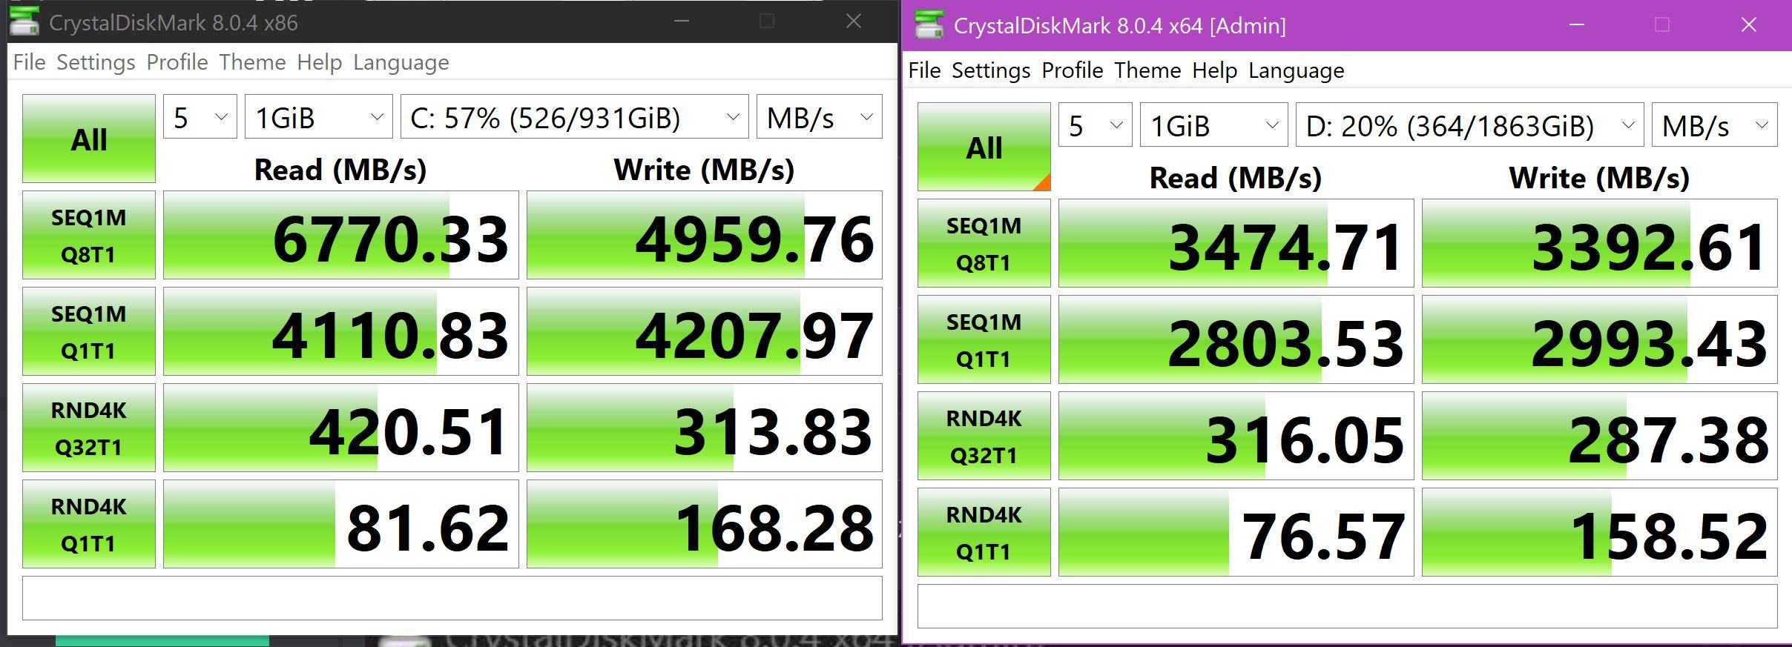
Task: Start SEQ1M Q8T1 test in x64 window
Action: coord(984,243)
